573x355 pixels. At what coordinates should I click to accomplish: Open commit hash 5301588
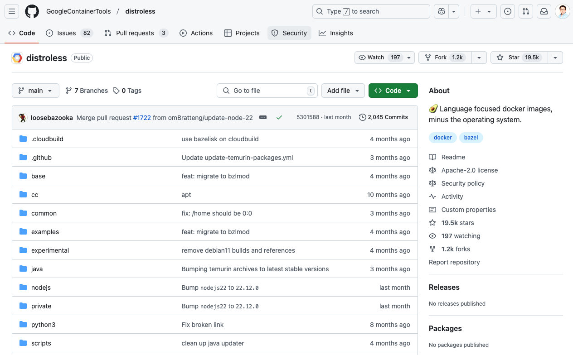pyautogui.click(x=308, y=117)
